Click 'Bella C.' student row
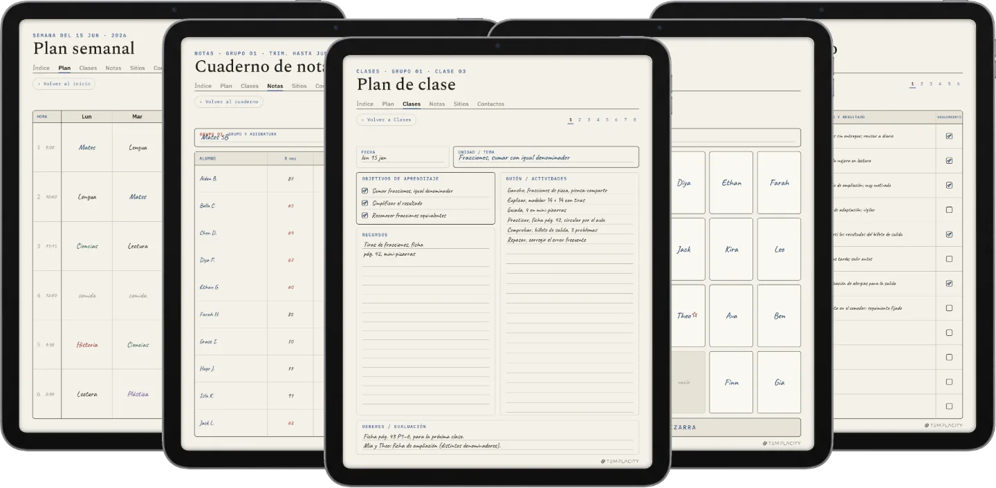Screen dimensions: 996x488 tap(207, 205)
